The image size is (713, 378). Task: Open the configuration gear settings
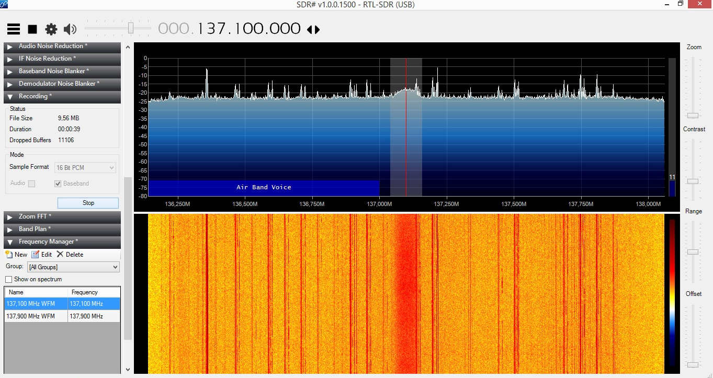pos(51,29)
